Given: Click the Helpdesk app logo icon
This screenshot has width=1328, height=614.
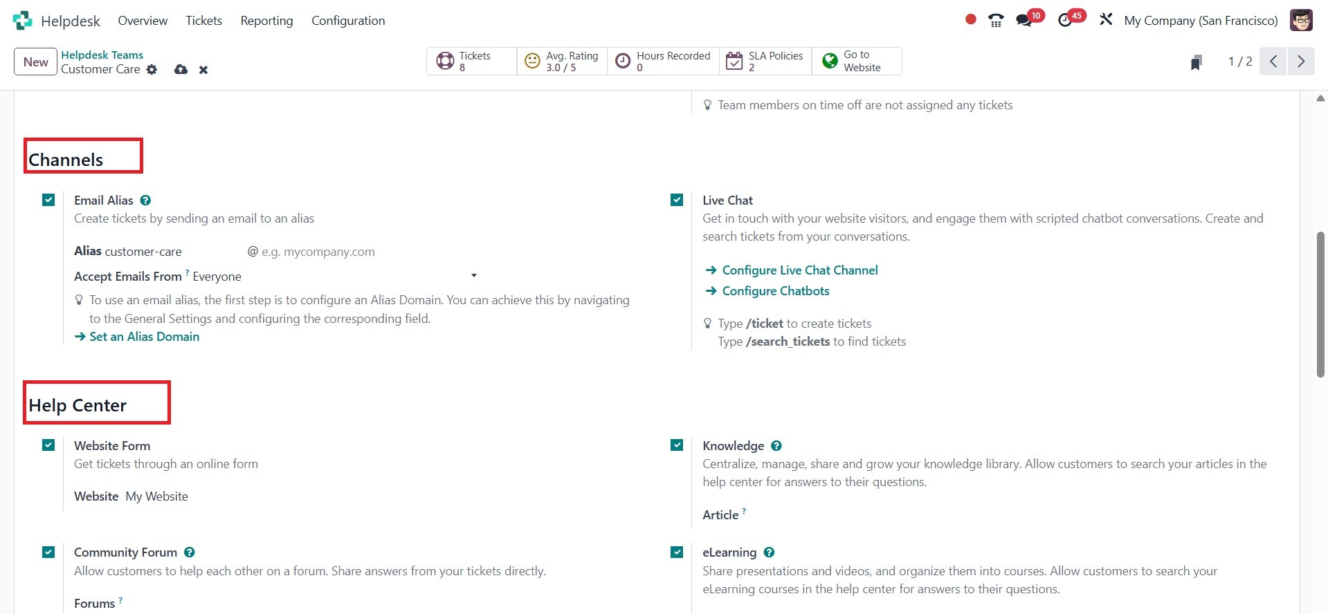Looking at the screenshot, I should click(x=23, y=21).
